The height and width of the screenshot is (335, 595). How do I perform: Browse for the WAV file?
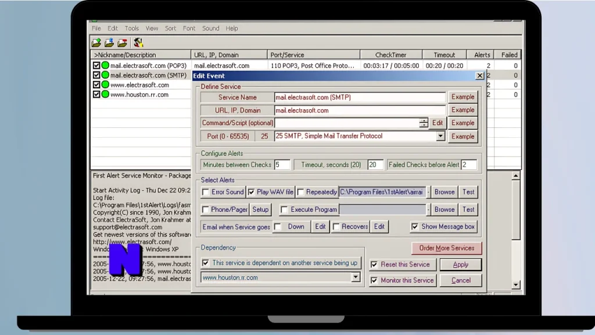click(x=445, y=192)
